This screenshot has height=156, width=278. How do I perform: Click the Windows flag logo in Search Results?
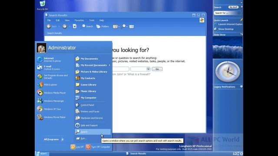pos(202,20)
